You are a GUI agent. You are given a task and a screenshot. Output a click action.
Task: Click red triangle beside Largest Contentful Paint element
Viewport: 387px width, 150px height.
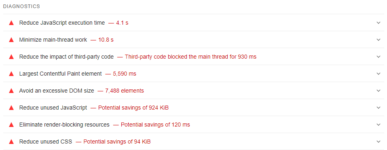pyautogui.click(x=11, y=74)
